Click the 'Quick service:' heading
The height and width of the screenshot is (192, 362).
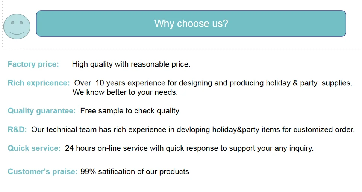(x=34, y=148)
